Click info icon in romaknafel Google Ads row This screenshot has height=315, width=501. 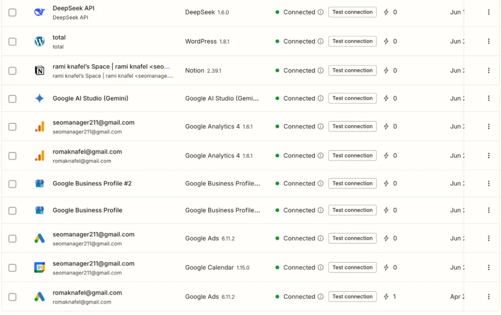coord(320,296)
